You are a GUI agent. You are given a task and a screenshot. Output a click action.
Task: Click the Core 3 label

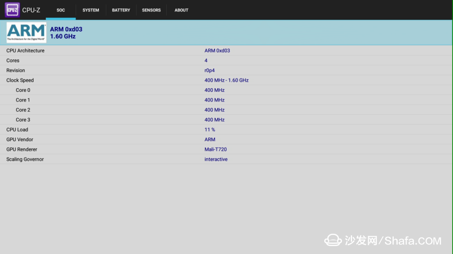pyautogui.click(x=23, y=120)
